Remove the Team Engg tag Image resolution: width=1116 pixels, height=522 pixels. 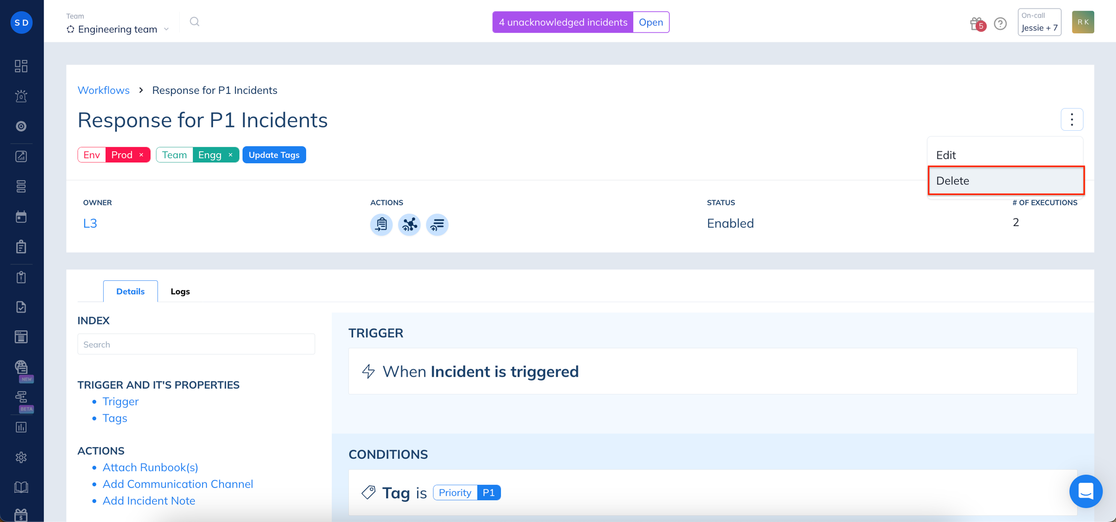pos(231,155)
